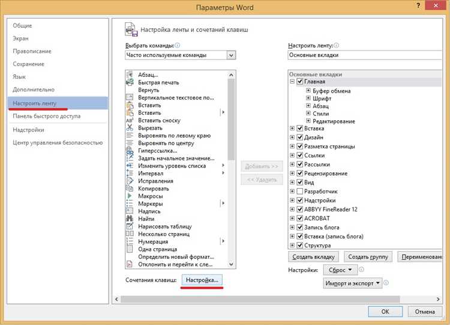
Task: Click the Маркеры bullets icon
Action: click(130, 204)
